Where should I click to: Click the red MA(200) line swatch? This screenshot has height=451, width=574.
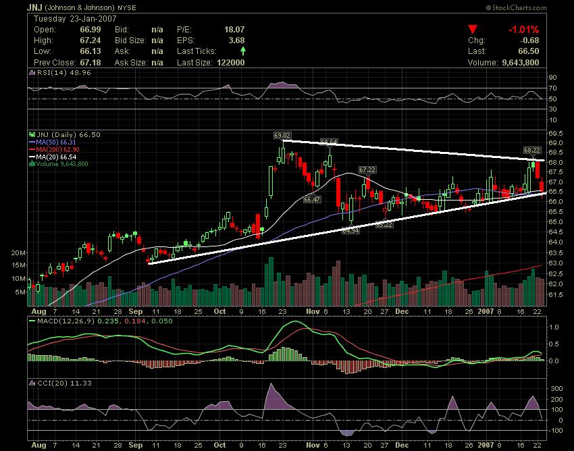click(32, 150)
